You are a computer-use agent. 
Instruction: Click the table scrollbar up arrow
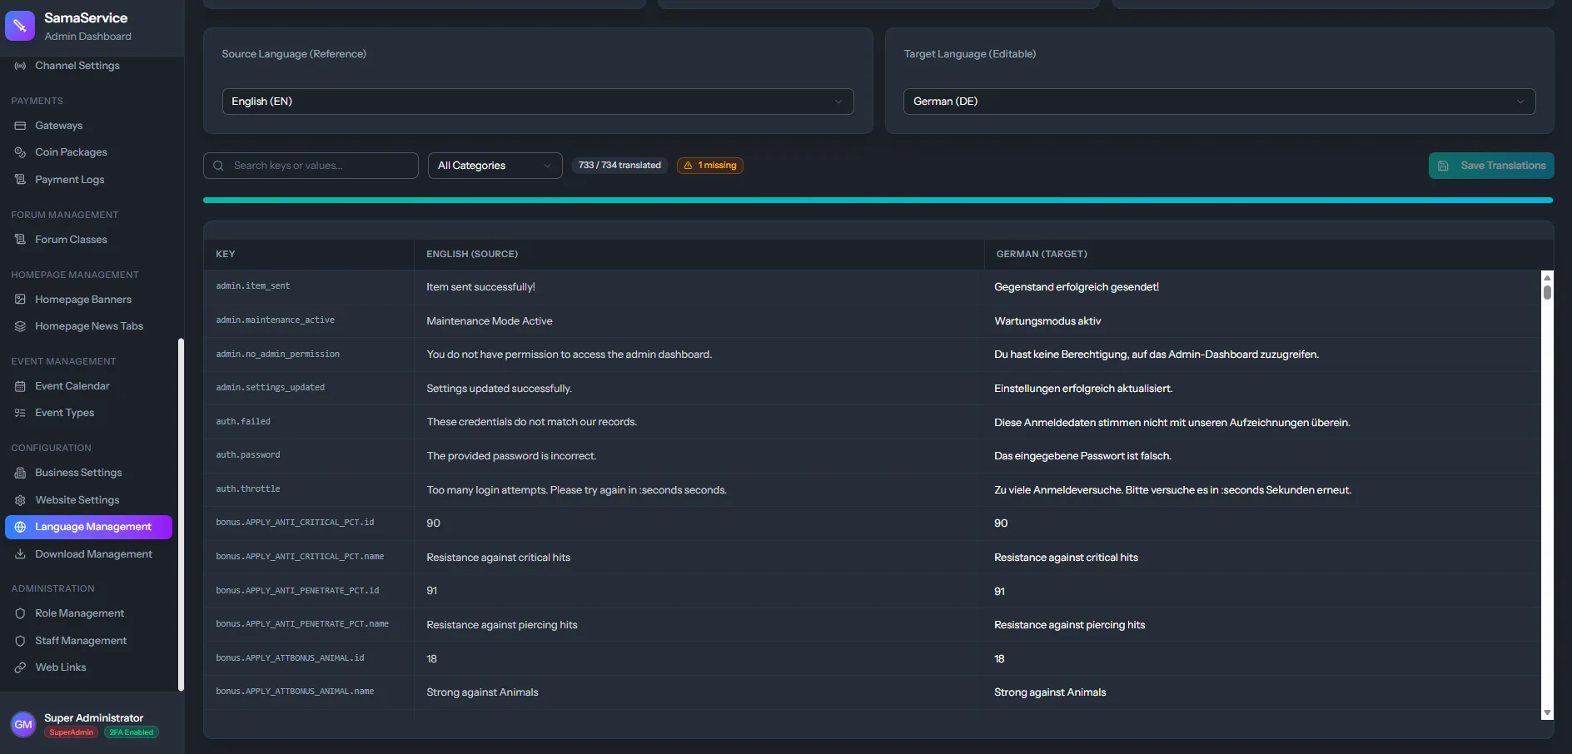(1547, 277)
